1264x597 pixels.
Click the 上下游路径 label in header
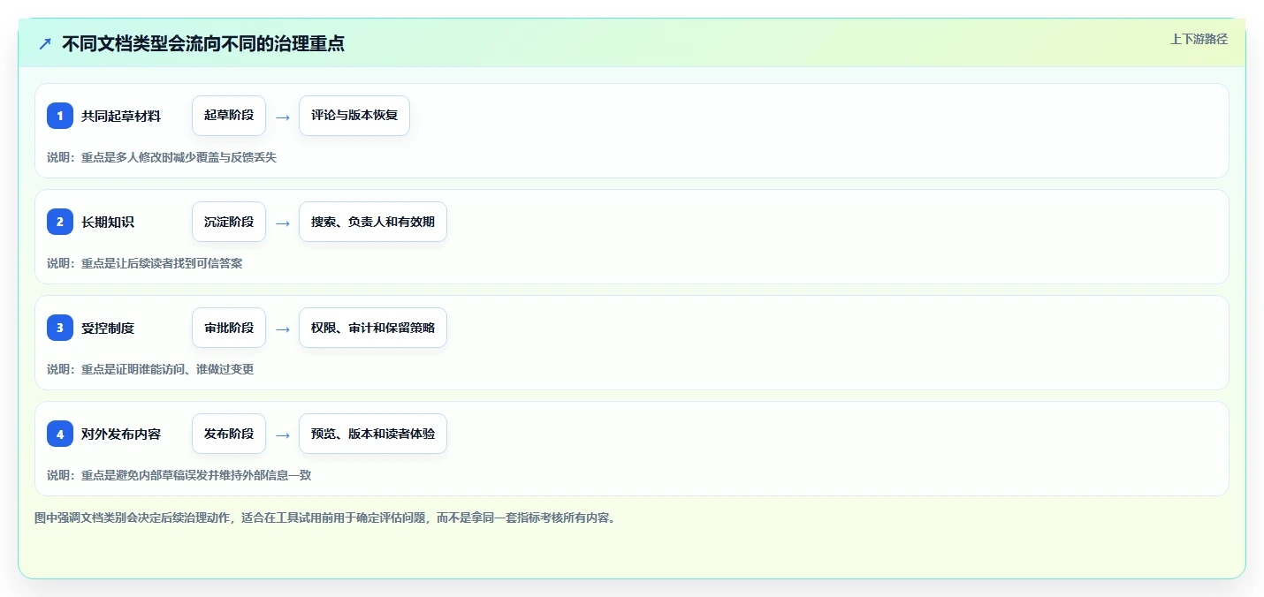coord(1199,39)
